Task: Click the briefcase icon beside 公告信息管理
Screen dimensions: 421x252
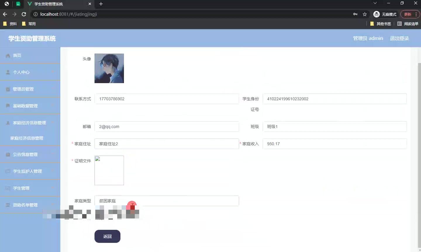Action: (x=8, y=154)
